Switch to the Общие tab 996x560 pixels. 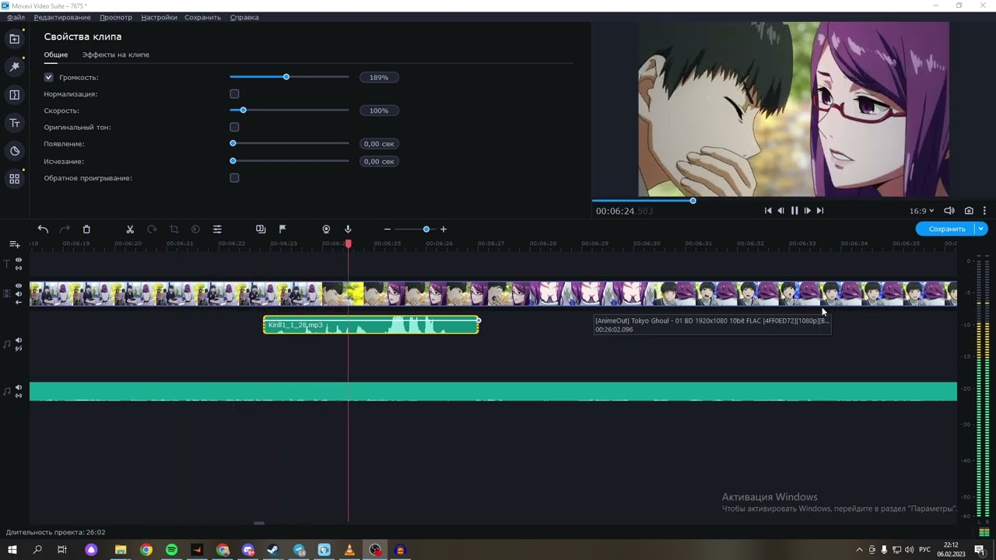point(56,54)
